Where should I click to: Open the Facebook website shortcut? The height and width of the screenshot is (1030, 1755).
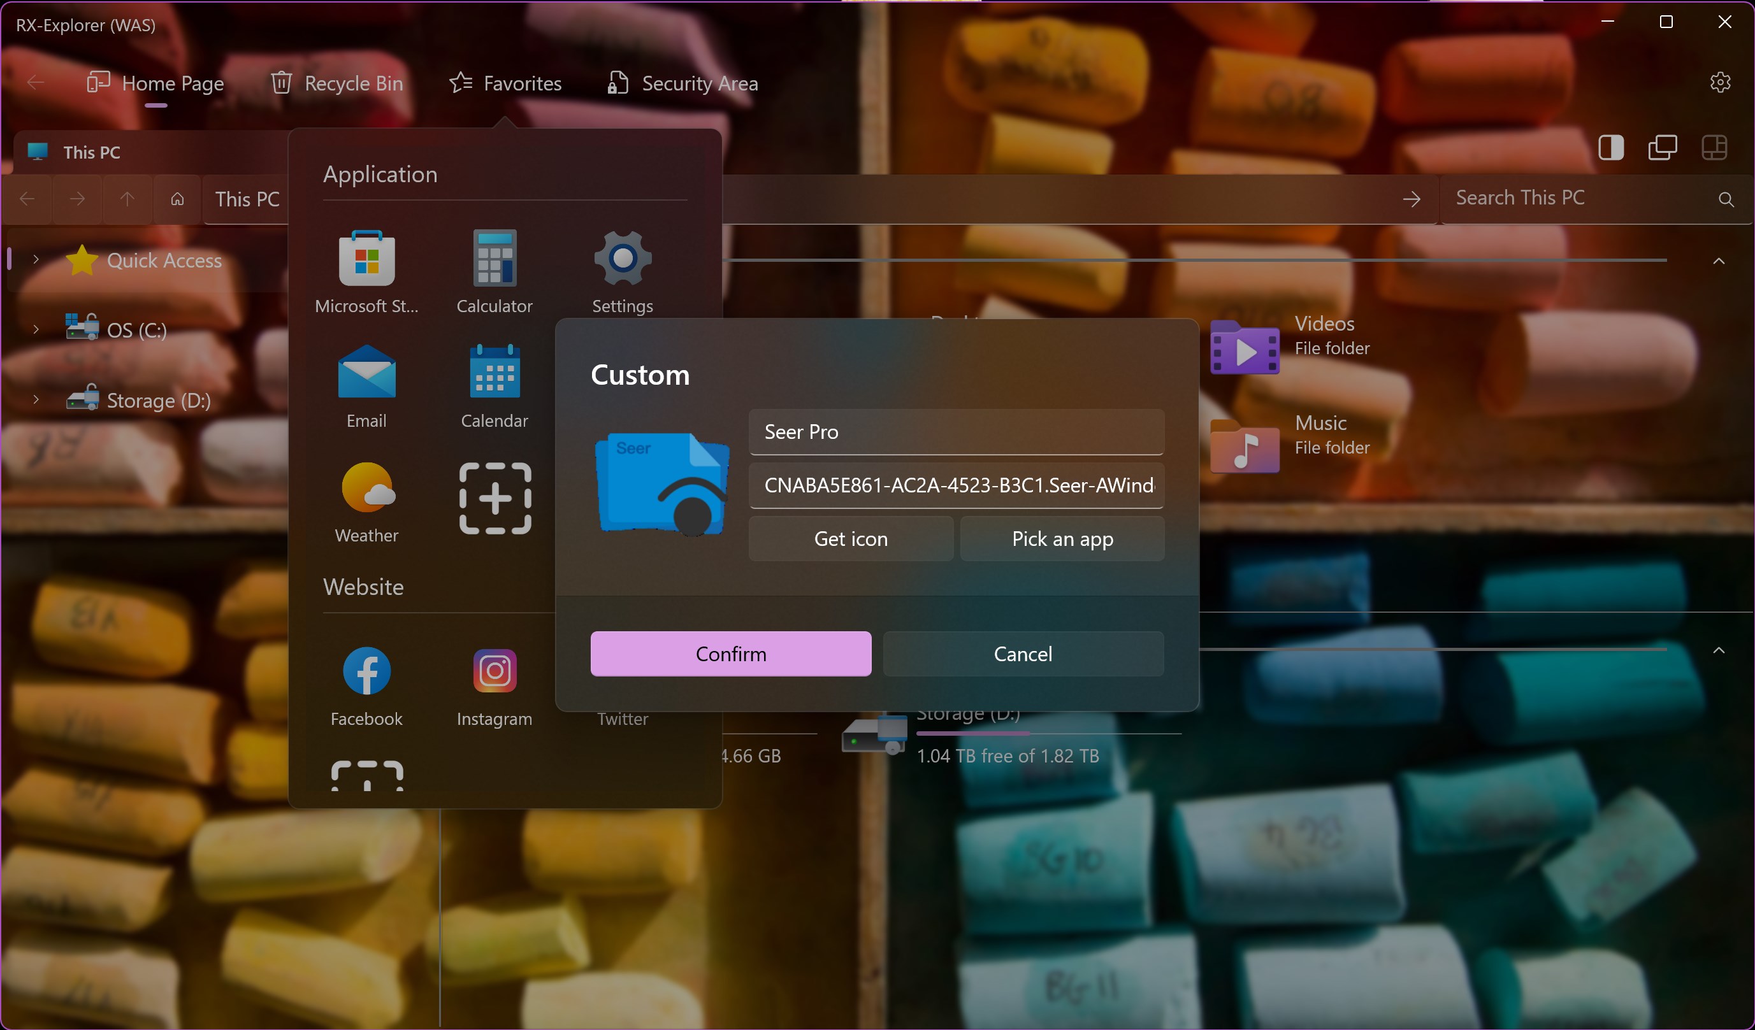(366, 671)
